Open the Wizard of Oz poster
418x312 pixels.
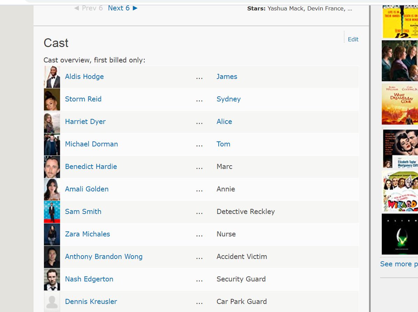point(400,191)
